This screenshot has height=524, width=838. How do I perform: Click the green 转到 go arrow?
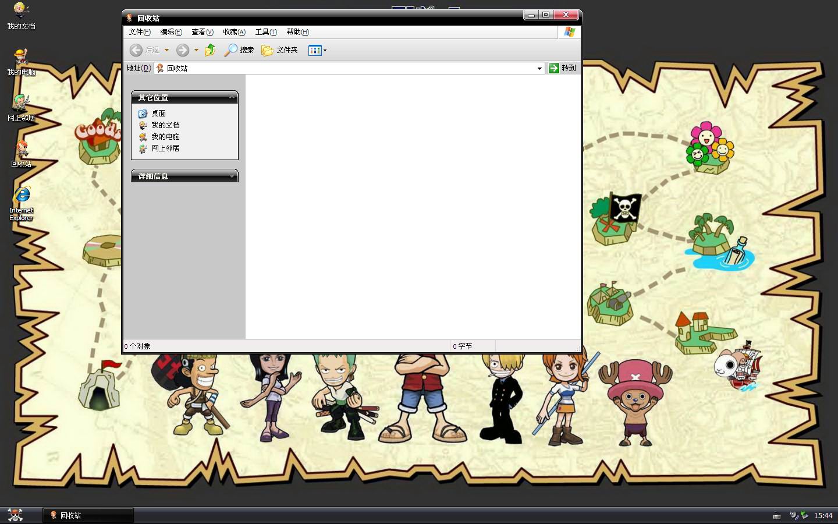(553, 68)
